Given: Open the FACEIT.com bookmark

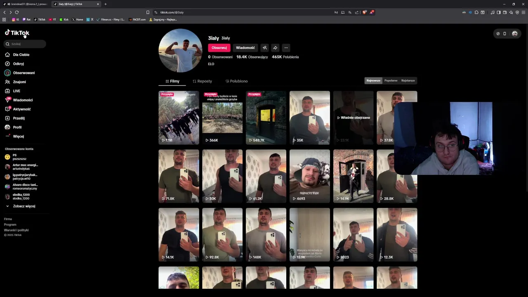Looking at the screenshot, I should coord(137,19).
